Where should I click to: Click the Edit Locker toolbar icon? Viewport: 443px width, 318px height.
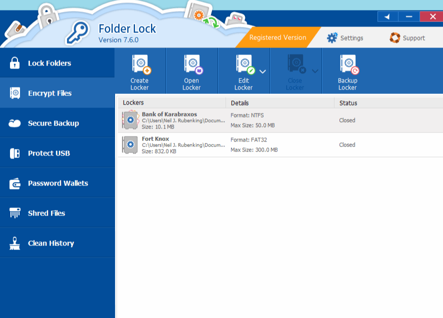tap(245, 64)
